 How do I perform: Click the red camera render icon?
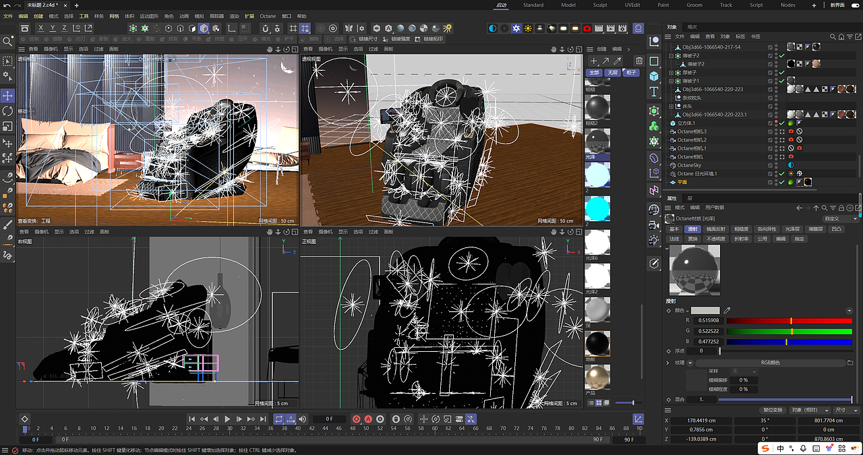pos(587,28)
